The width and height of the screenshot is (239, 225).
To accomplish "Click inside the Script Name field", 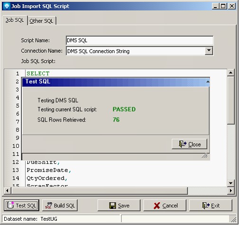I will (139, 40).
